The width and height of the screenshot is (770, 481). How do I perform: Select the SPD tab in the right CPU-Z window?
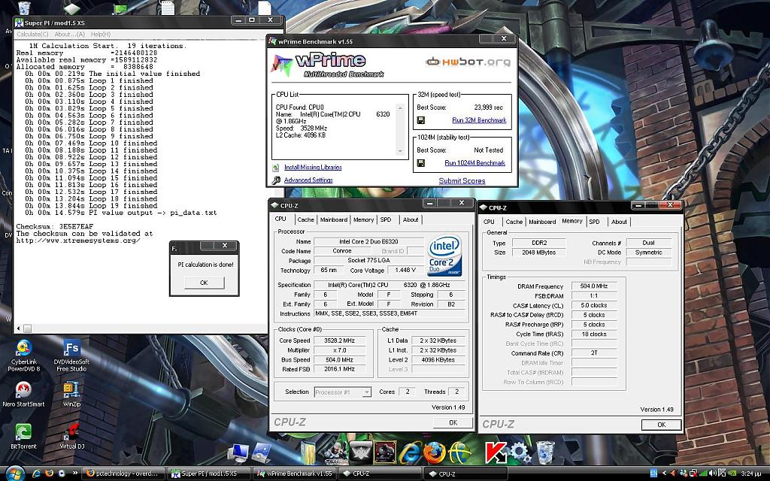(594, 222)
